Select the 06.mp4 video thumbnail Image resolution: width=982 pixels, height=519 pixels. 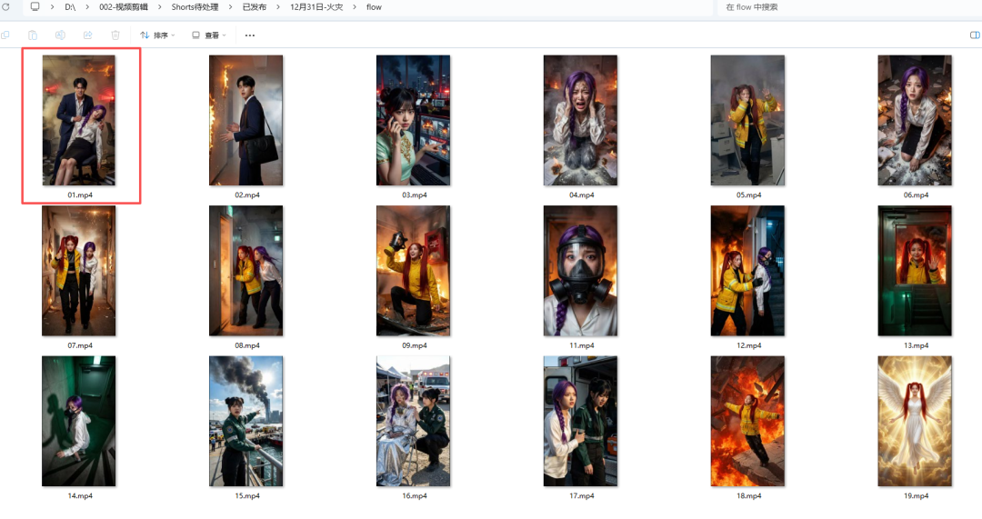pyautogui.click(x=915, y=120)
